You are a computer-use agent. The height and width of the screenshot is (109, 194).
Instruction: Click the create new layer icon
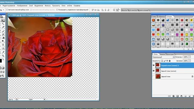[189, 96]
